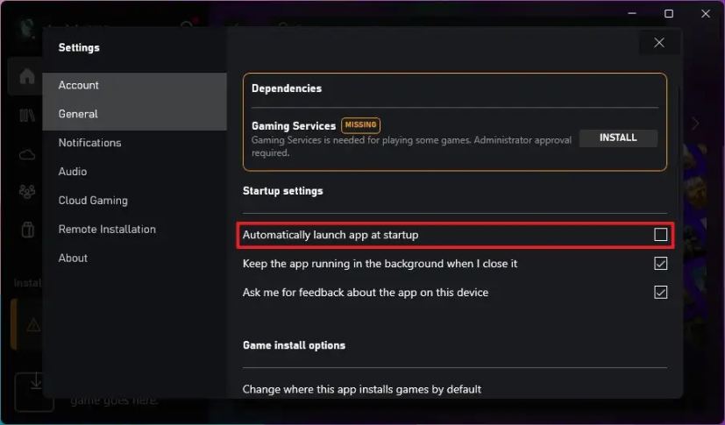Go to Remote Installation settings
This screenshot has height=425, width=725.
click(x=107, y=230)
